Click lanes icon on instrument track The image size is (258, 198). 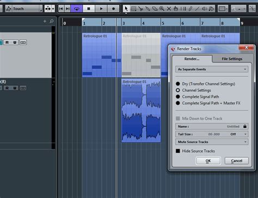click(23, 42)
